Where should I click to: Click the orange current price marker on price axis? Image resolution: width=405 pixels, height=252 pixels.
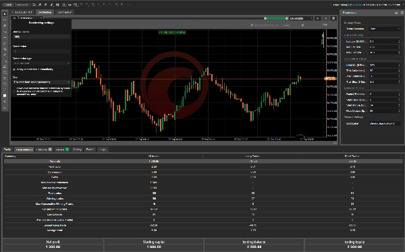[x=330, y=78]
